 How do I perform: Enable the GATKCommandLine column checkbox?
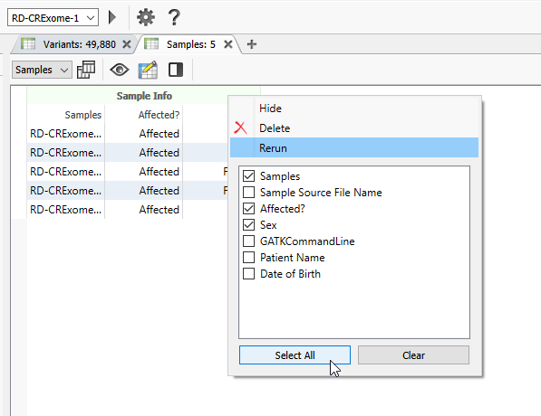click(249, 241)
